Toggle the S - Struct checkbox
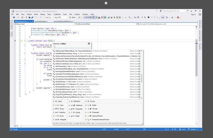213x138 pixels. click(x=54, y=109)
